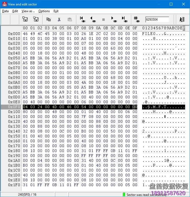Click hex byte 24 in row 0x0F0

40,107
